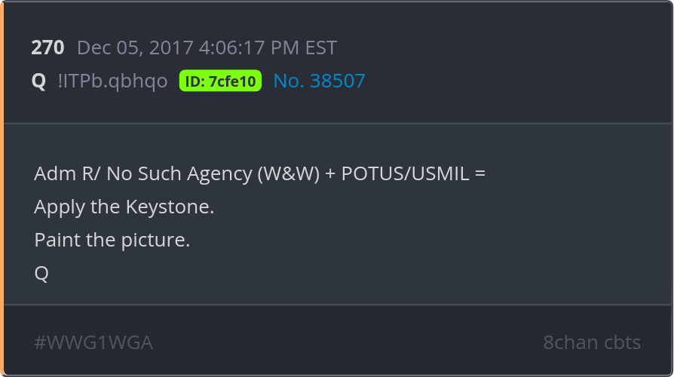The width and height of the screenshot is (674, 377).
Task: Click the 8chan cbts source label
Action: 592,342
